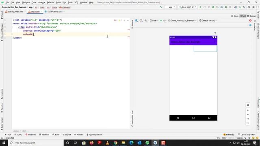Open the Resource Manager tool window
Image resolution: width=260 pixels, height=146 pixels.
(2, 32)
